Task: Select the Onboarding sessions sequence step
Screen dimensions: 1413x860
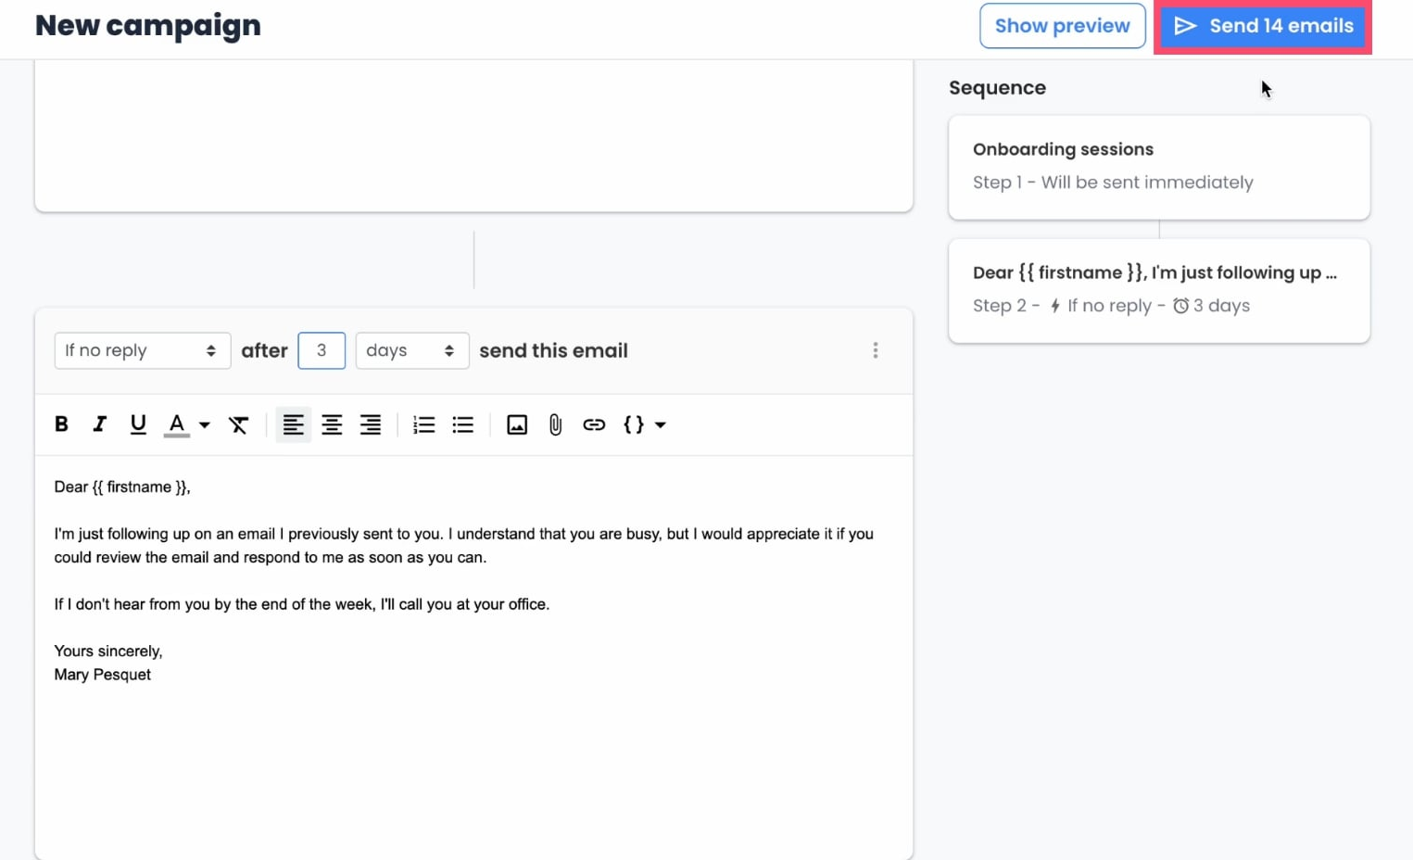Action: point(1159,167)
